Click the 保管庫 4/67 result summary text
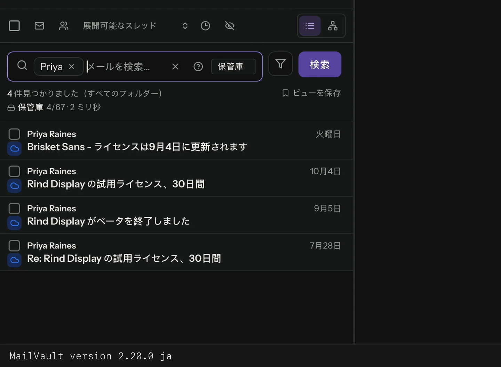Image resolution: width=501 pixels, height=367 pixels. coord(59,107)
